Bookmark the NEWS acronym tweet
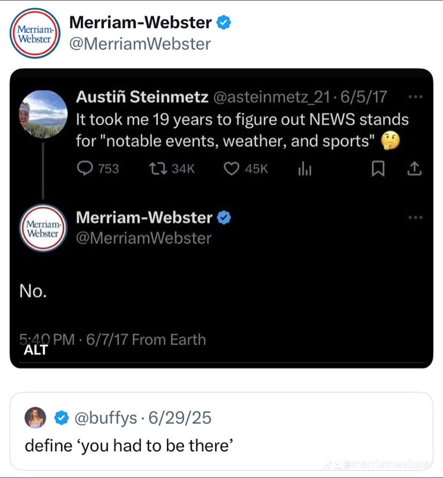The height and width of the screenshot is (478, 443). pos(378,169)
